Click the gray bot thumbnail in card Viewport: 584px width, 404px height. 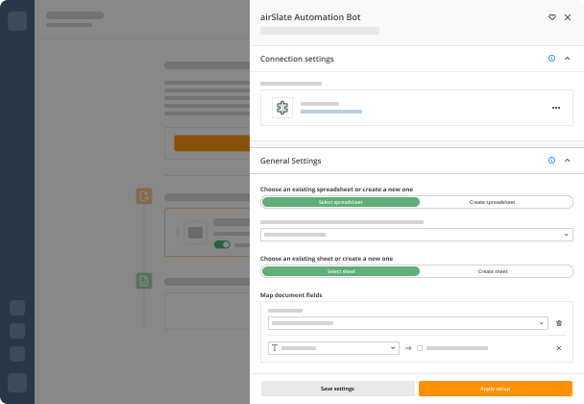tap(195, 233)
